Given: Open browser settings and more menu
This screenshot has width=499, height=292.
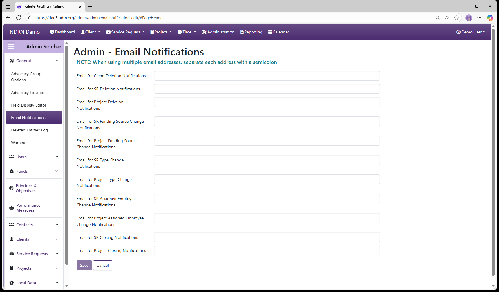Looking at the screenshot, I should (x=479, y=18).
